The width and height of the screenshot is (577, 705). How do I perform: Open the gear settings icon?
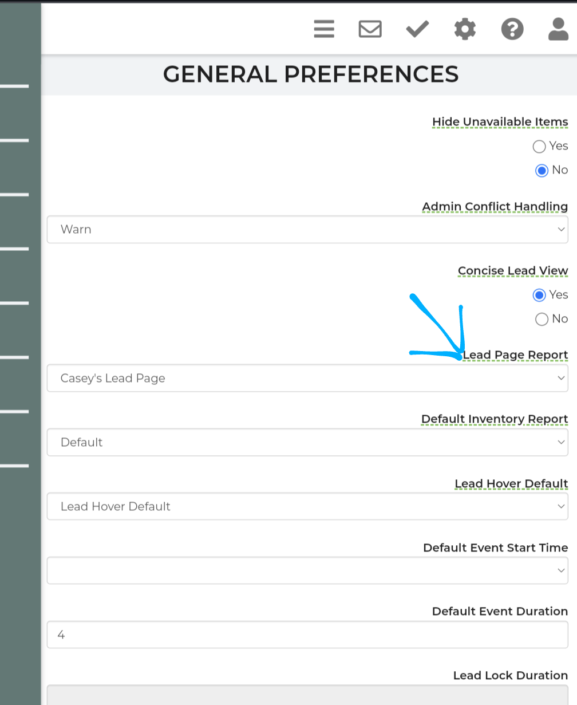click(x=465, y=29)
